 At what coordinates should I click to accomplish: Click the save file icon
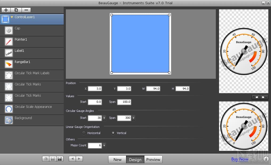point(53,159)
